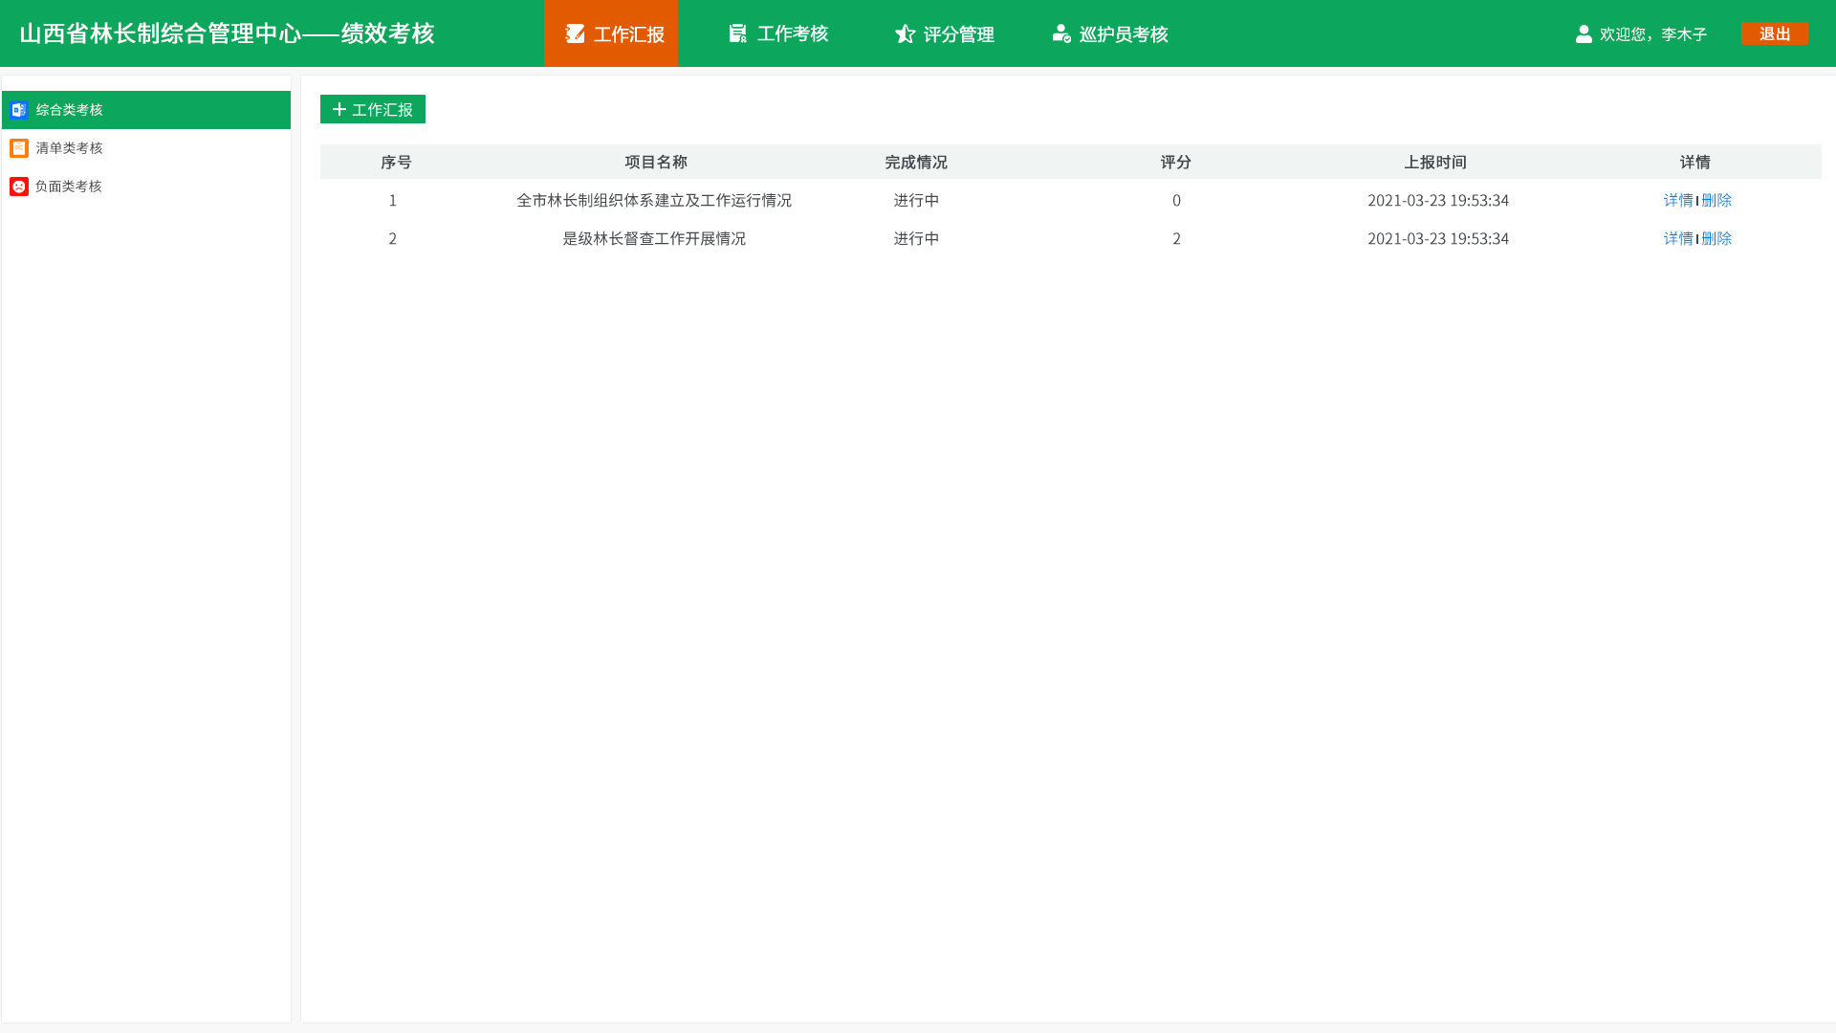Screen dimensions: 1836x1033
Task: Delete row 1 via 删除 link
Action: click(x=1716, y=200)
